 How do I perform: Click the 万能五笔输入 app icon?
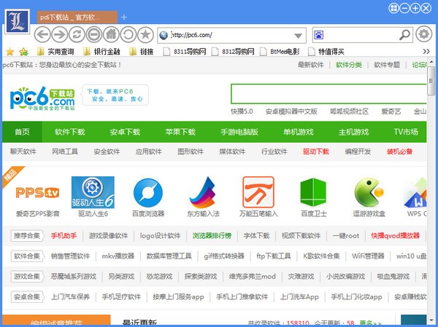tap(258, 193)
